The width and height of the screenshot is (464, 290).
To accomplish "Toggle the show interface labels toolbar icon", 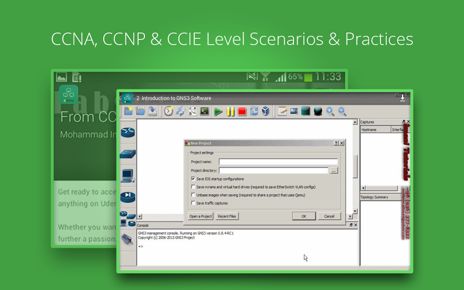I will pyautogui.click(x=180, y=111).
